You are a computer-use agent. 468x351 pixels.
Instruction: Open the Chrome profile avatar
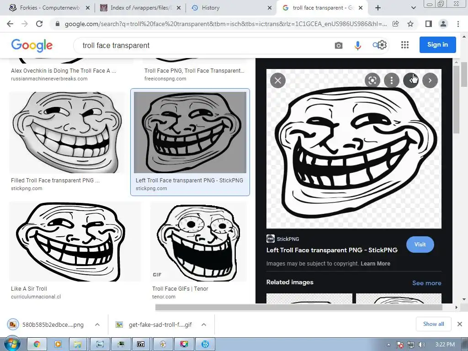pos(443,24)
